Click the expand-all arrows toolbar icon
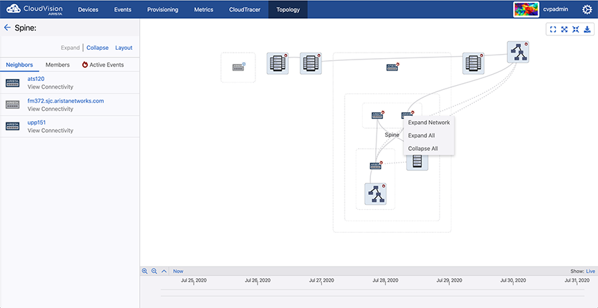The image size is (598, 308). 565,29
